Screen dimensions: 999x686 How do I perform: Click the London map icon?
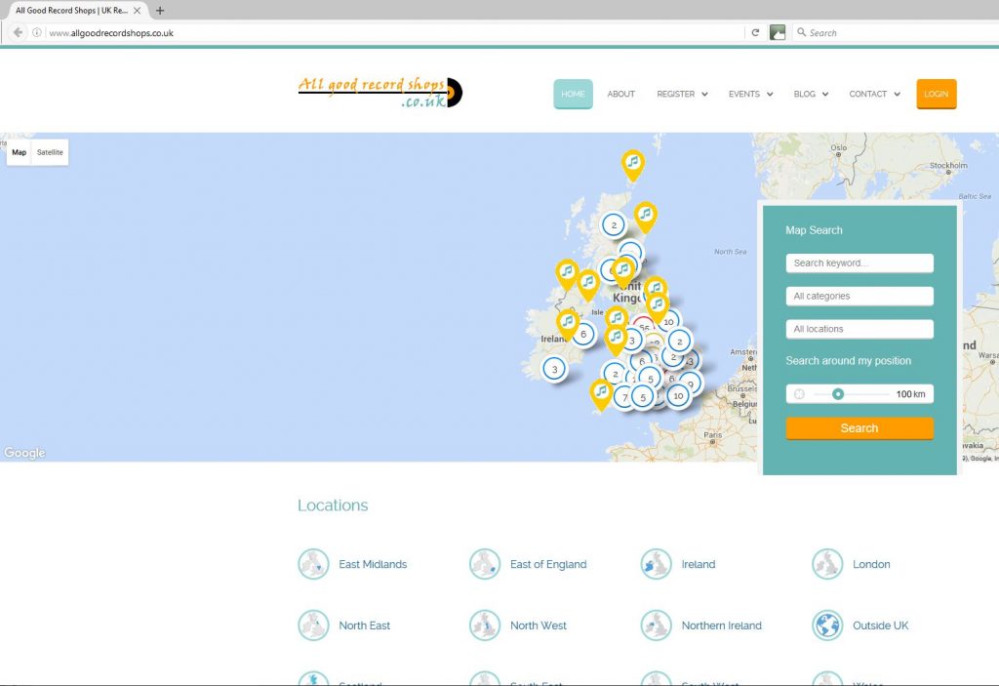point(827,564)
